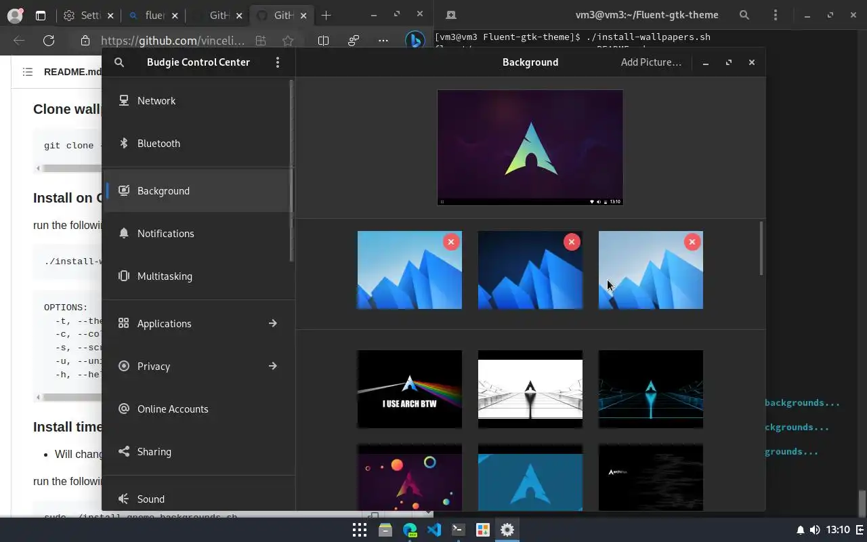The width and height of the screenshot is (867, 542).
Task: Open the software store taskbar icon
Action: (483, 530)
